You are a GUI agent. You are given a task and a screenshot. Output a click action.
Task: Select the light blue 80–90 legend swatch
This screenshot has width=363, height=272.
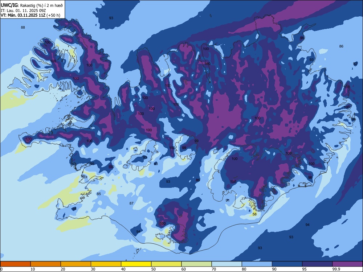click(257, 264)
